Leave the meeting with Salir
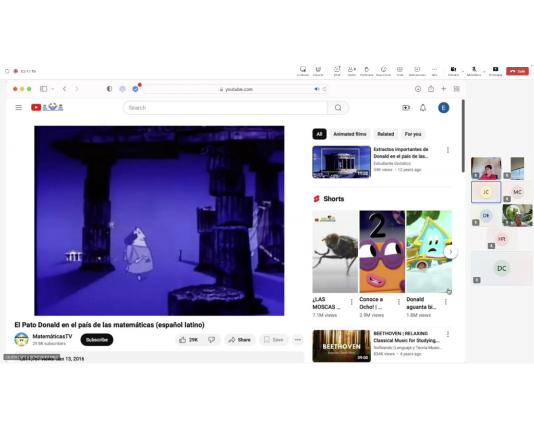 pos(517,71)
